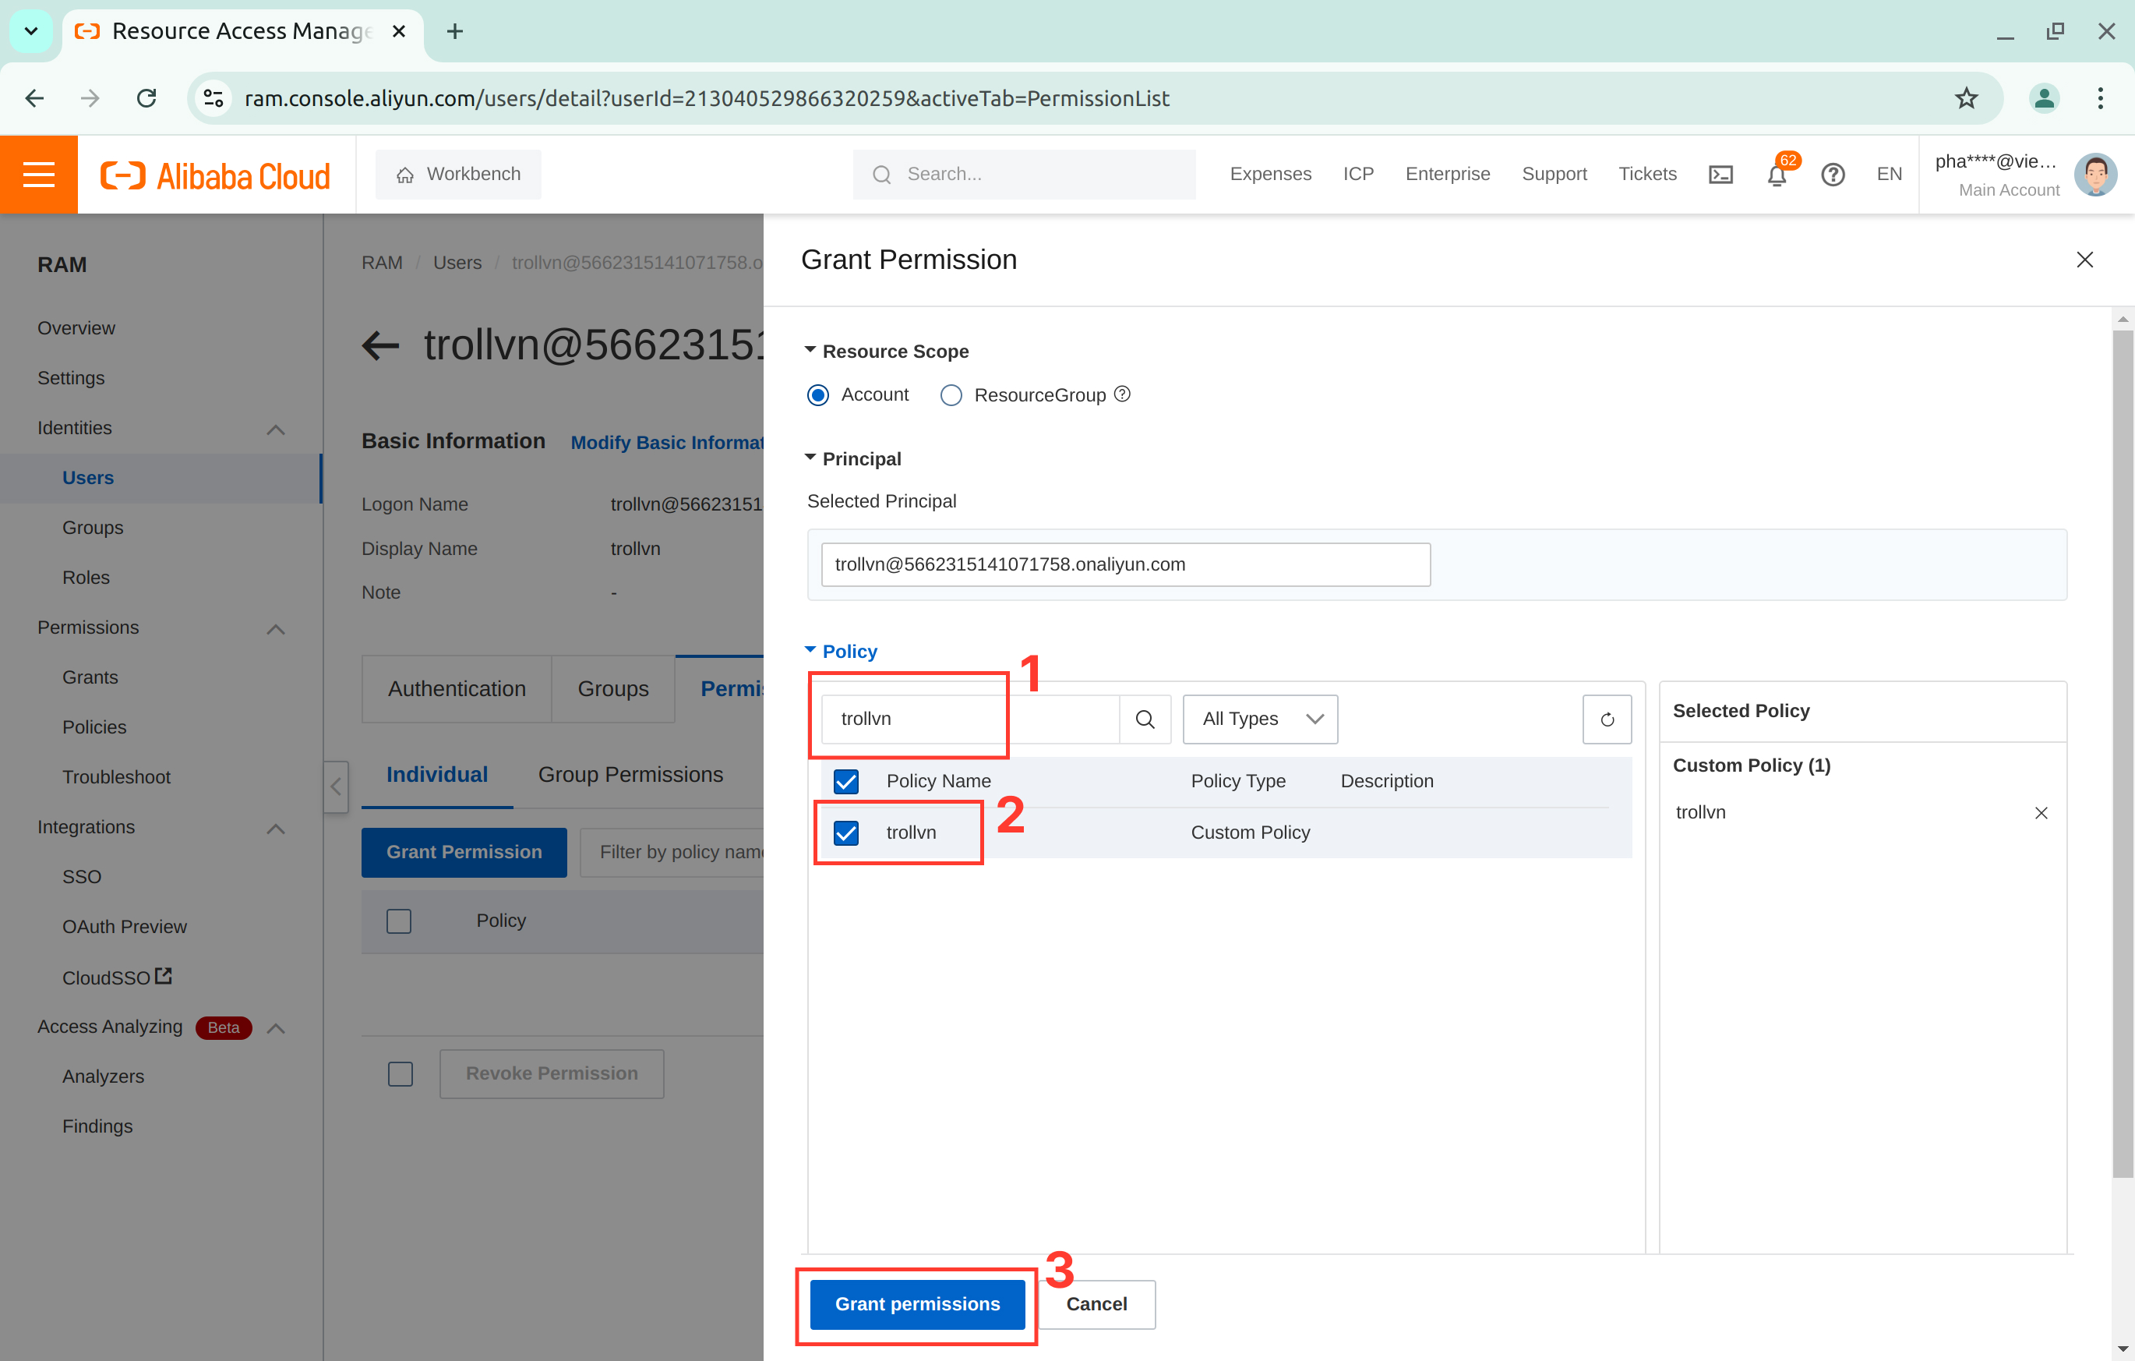Open the Groups tab in user detail

coord(612,689)
